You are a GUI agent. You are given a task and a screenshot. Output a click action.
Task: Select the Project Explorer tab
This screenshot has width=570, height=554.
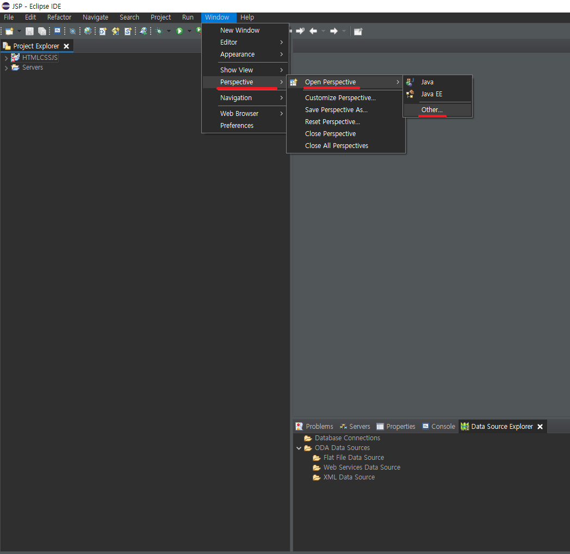coord(36,46)
